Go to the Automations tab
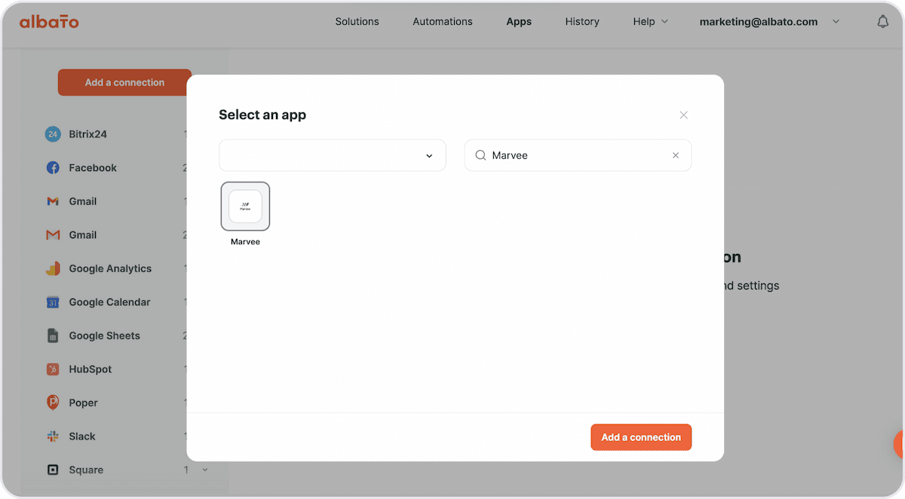The width and height of the screenshot is (905, 499). pyautogui.click(x=443, y=22)
